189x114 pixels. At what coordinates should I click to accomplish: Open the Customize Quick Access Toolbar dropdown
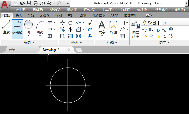pyautogui.click(x=68, y=3)
